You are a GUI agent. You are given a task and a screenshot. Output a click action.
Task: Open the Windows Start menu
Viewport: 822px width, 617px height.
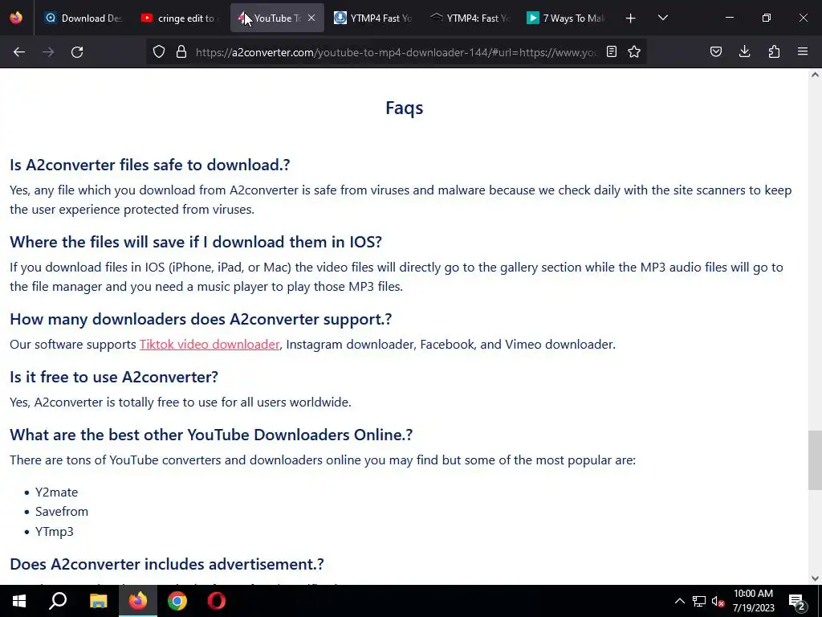pos(19,601)
